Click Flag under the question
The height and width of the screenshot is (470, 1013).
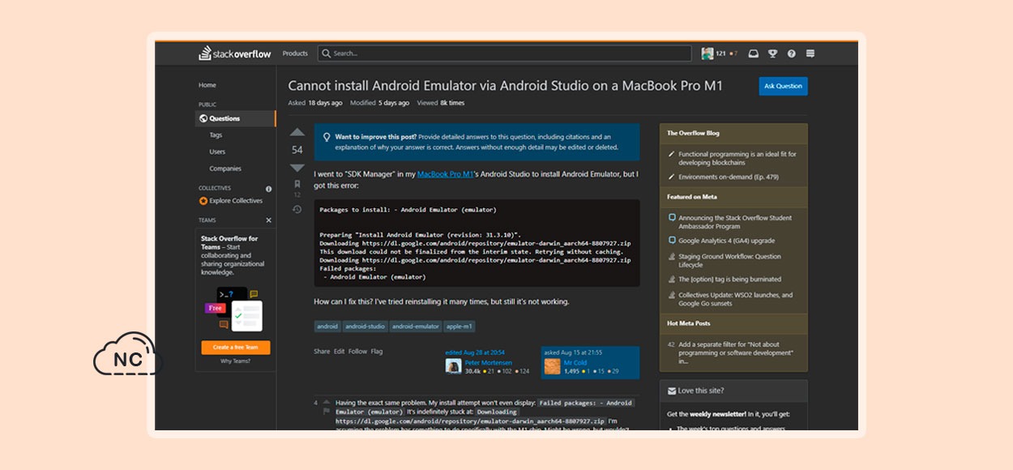[377, 352]
